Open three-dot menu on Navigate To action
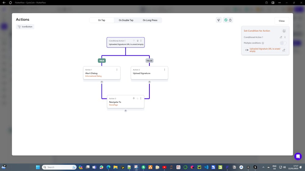This screenshot has height=171, width=305. 141,98
